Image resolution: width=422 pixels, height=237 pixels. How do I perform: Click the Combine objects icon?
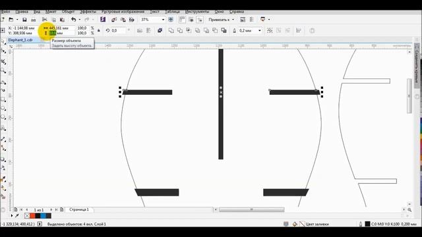coord(160,30)
